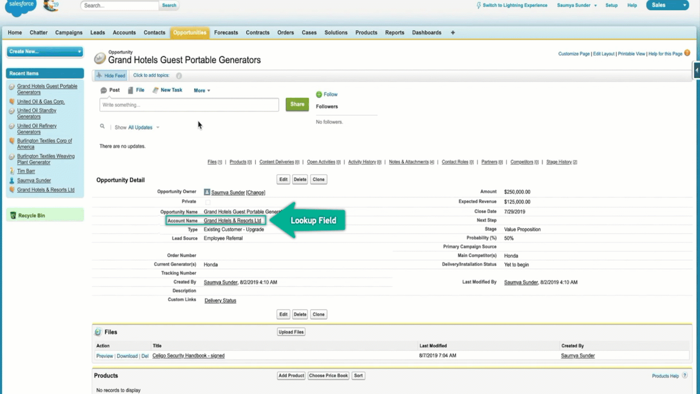This screenshot has width=700, height=394.
Task: Click the header Search button
Action: (x=169, y=5)
